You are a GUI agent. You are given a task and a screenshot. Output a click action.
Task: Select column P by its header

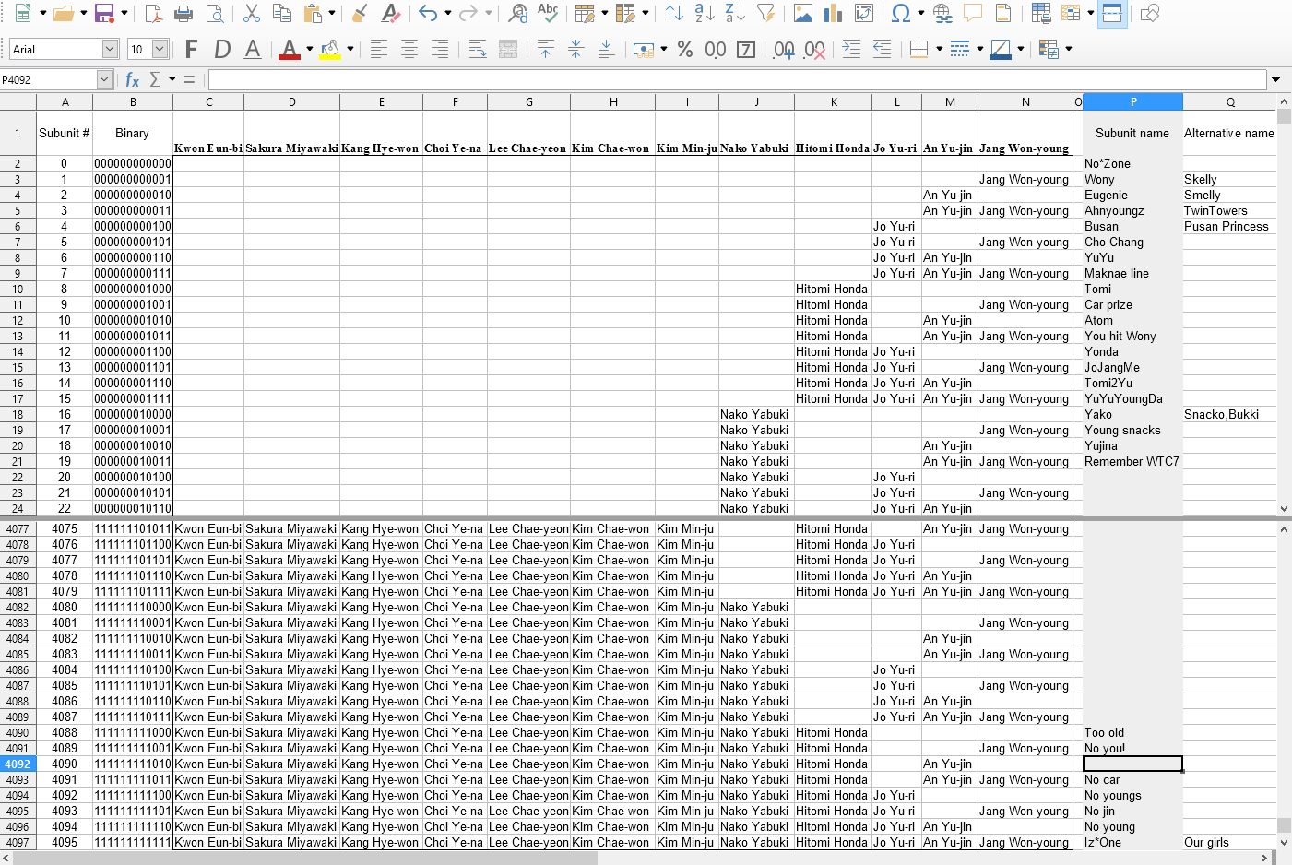pyautogui.click(x=1132, y=102)
